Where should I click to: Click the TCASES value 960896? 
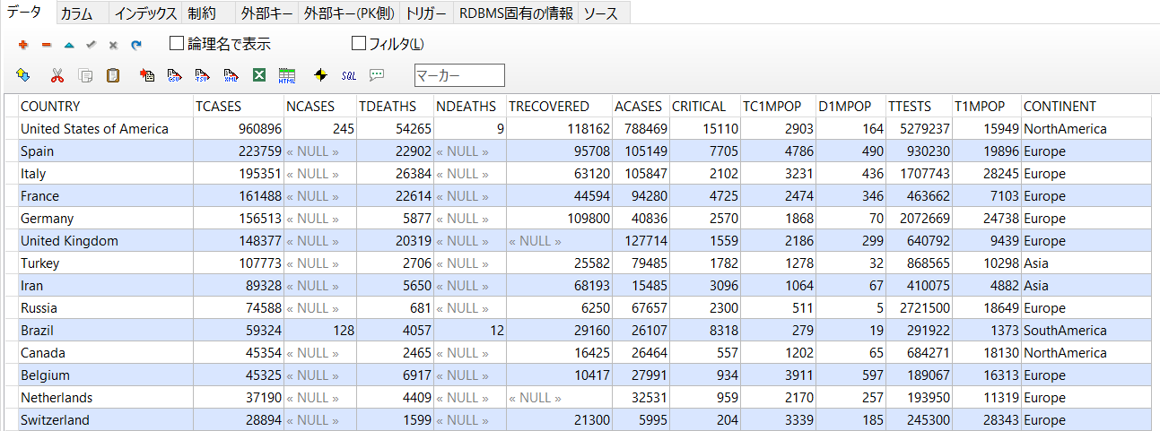coord(239,128)
